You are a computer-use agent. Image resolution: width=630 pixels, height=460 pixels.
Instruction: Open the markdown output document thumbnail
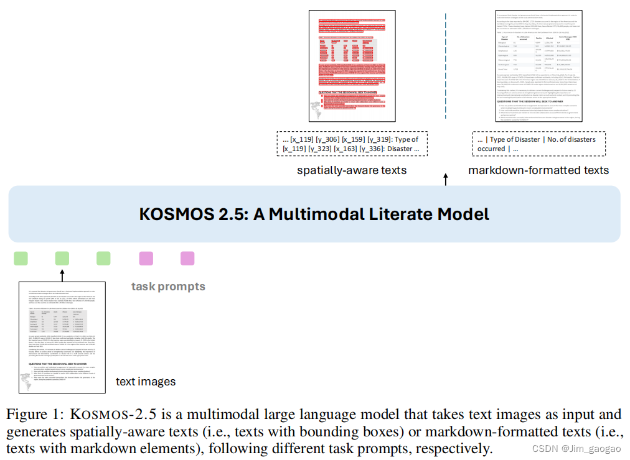[x=538, y=66]
